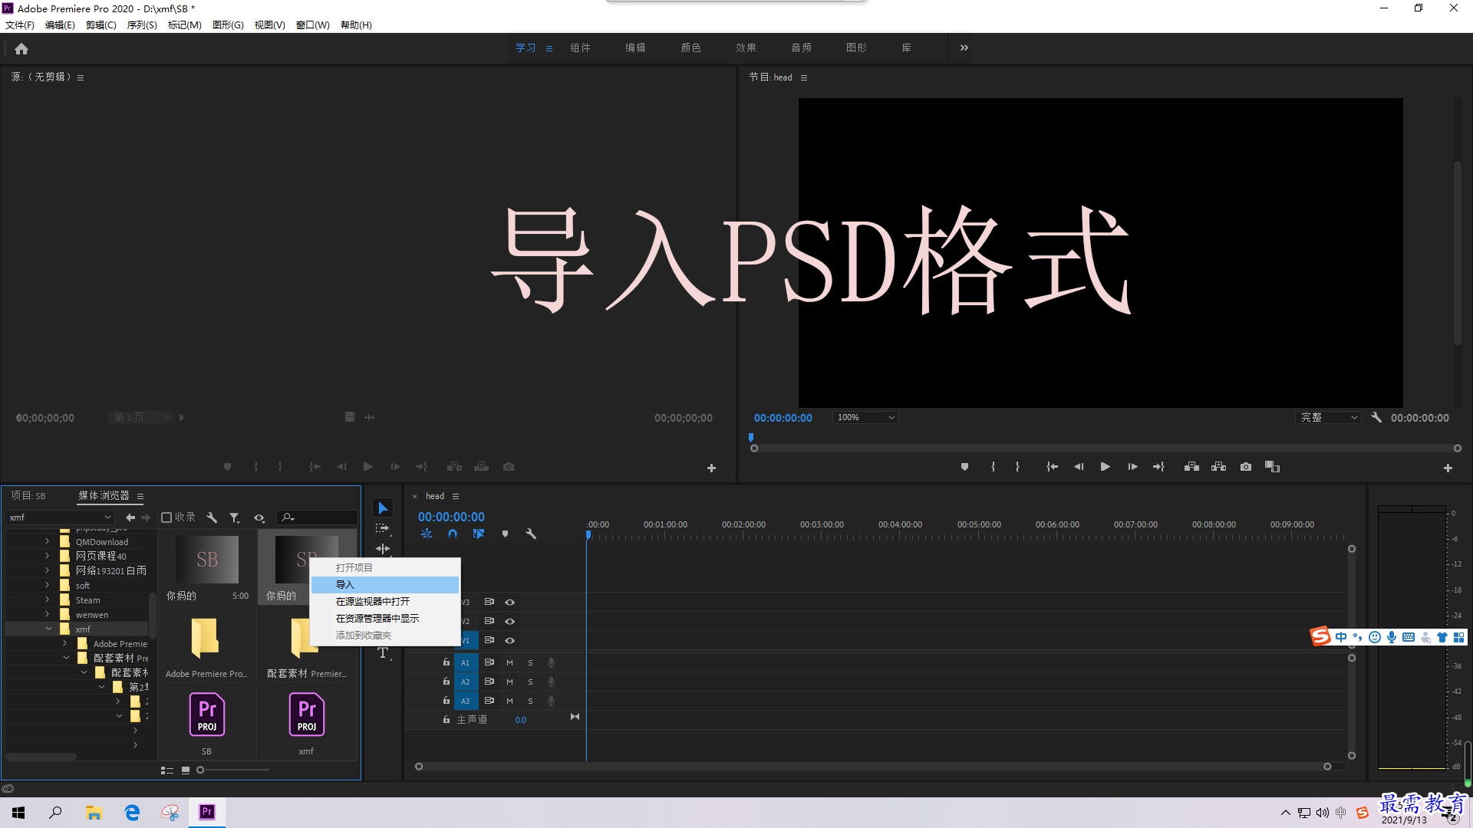This screenshot has width=1473, height=828.
Task: Add marker in the timeline panel
Action: [x=505, y=534]
